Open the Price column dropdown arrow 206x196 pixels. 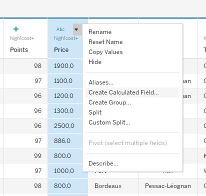76,29
